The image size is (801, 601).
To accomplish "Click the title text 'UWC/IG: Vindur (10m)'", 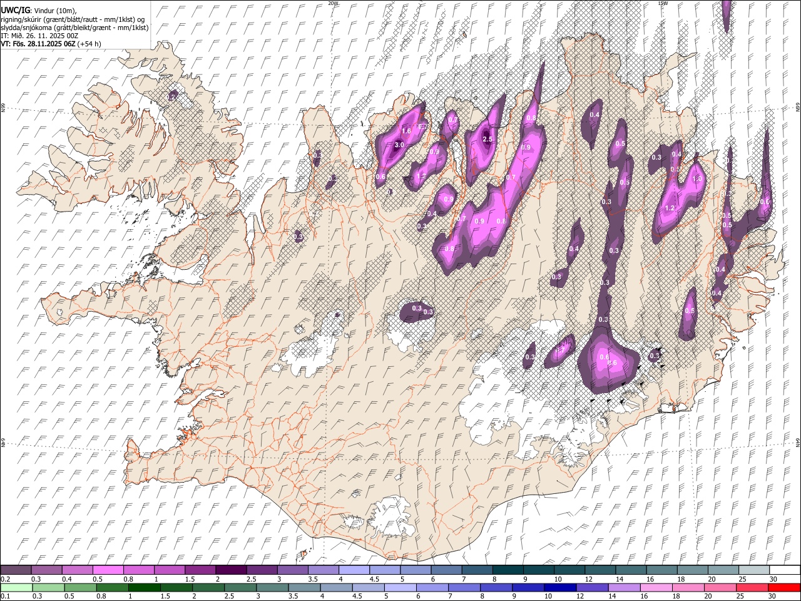I will (39, 11).
